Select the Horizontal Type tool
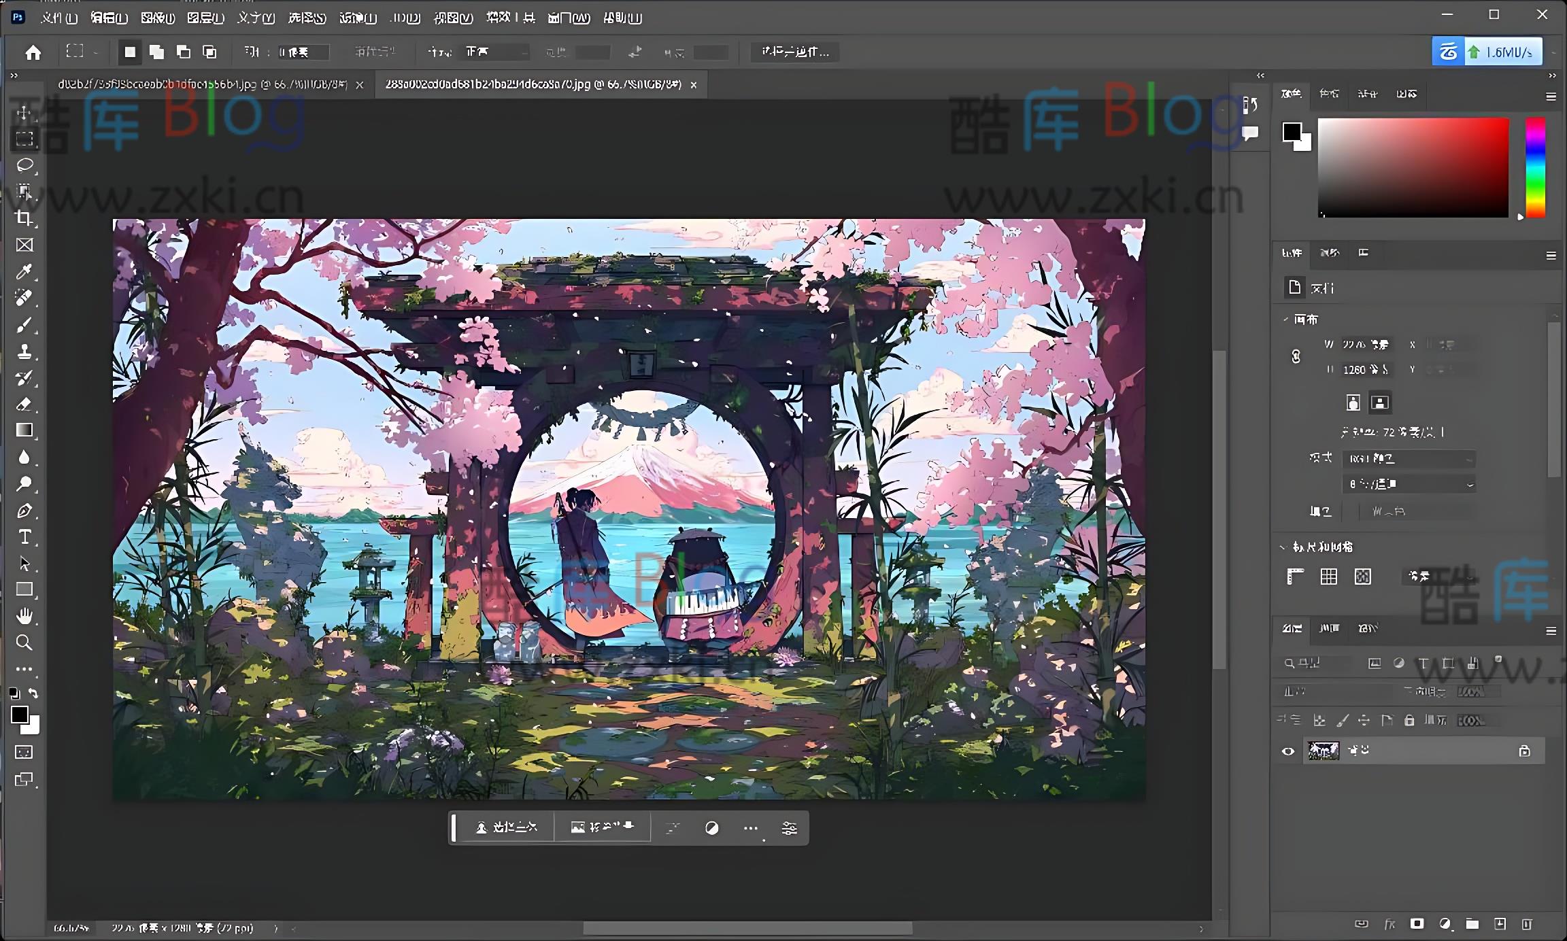 point(24,537)
